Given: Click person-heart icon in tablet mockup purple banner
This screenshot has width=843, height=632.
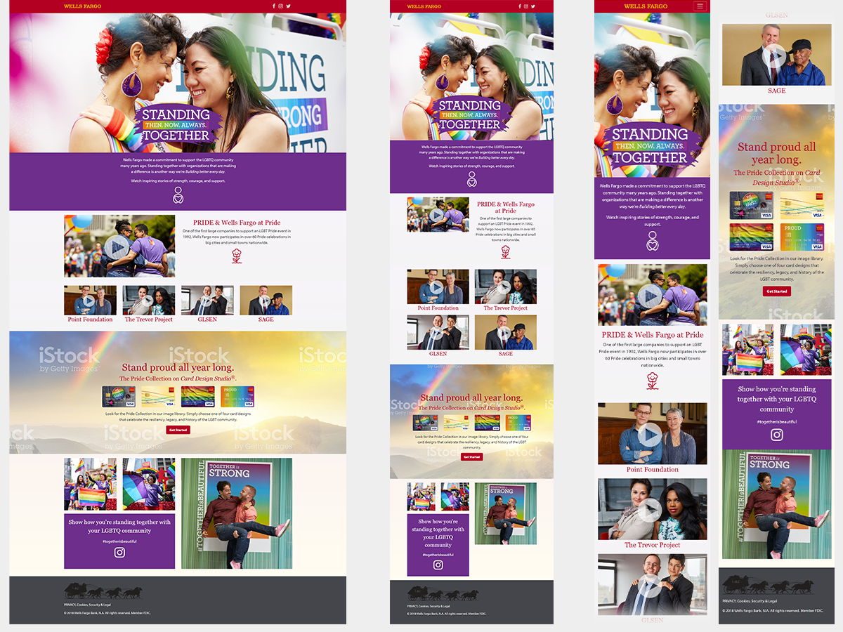Looking at the screenshot, I should pyautogui.click(x=472, y=179).
